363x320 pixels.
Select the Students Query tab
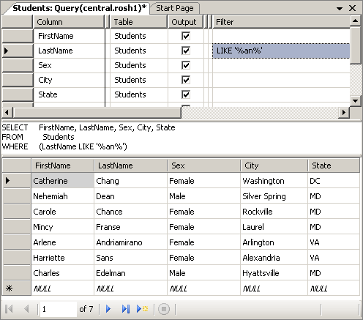80,8
